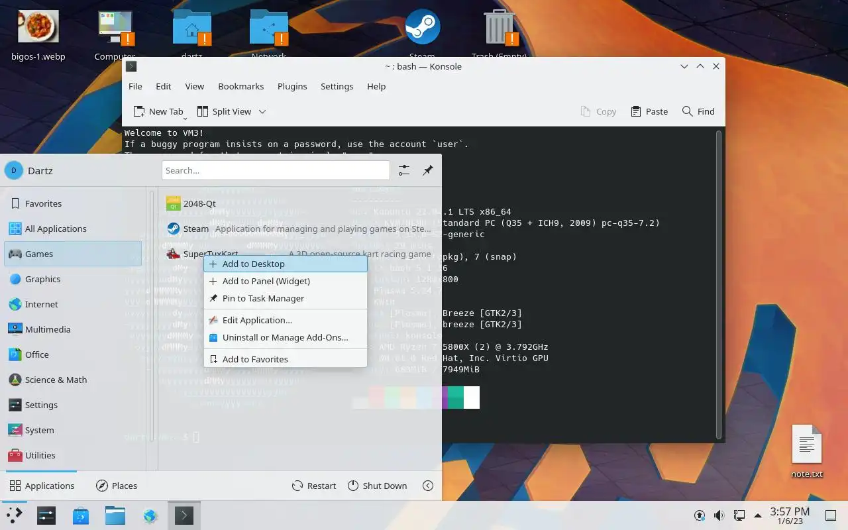Image resolution: width=848 pixels, height=530 pixels.
Task: Click the Konsole terminal icon in title bar
Action: (x=131, y=66)
